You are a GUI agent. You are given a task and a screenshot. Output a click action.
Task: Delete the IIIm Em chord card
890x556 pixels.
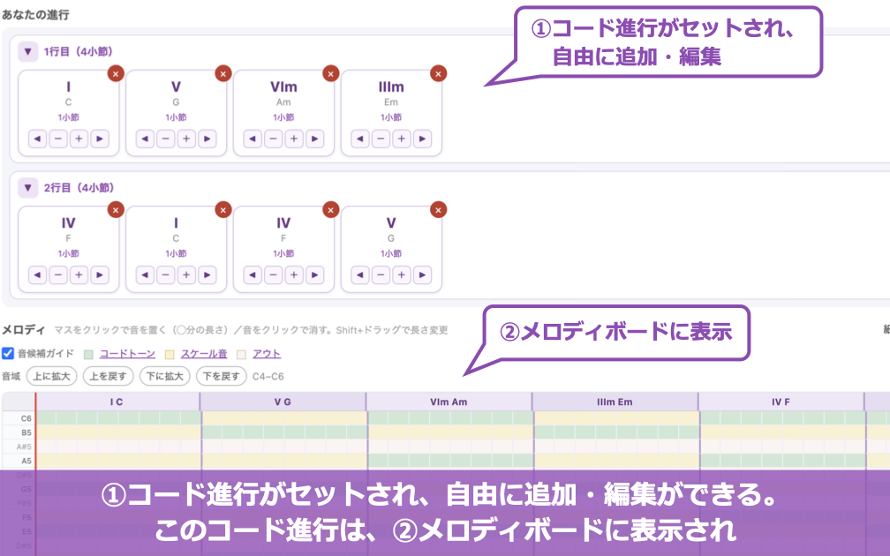tap(438, 74)
